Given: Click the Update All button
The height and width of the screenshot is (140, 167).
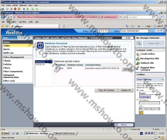Looking at the screenshot, I should pos(126,90).
